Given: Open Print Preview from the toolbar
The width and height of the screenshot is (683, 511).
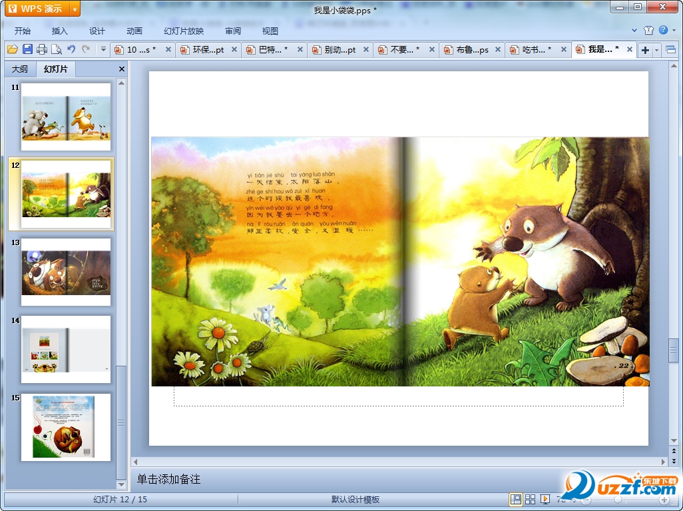Looking at the screenshot, I should click(56, 49).
